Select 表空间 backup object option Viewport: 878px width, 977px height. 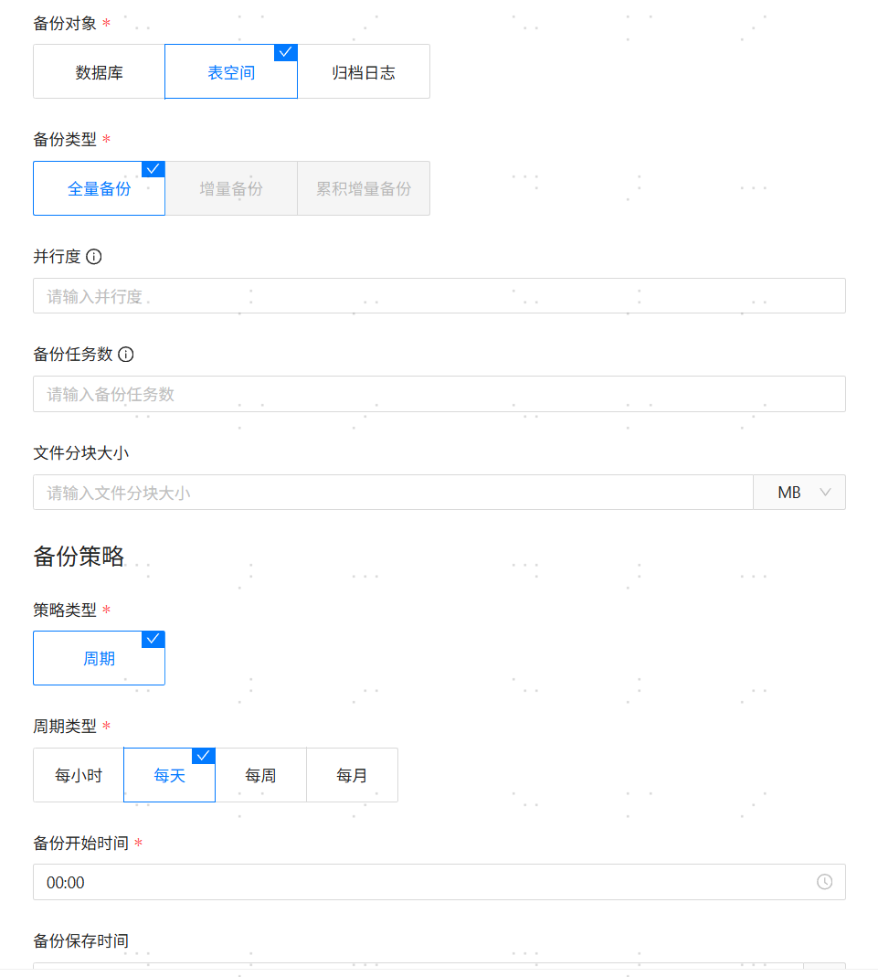point(231,72)
